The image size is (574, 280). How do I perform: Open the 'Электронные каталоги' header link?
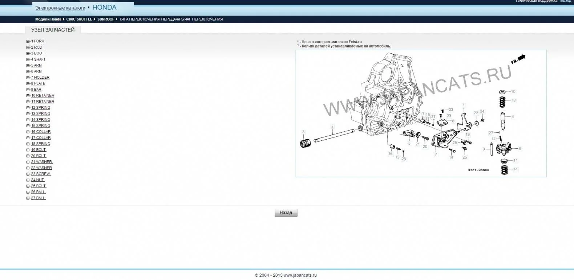point(60,8)
